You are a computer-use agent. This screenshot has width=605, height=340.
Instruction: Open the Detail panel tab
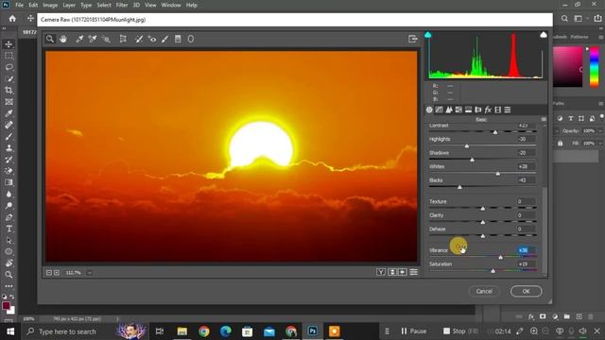(449, 110)
